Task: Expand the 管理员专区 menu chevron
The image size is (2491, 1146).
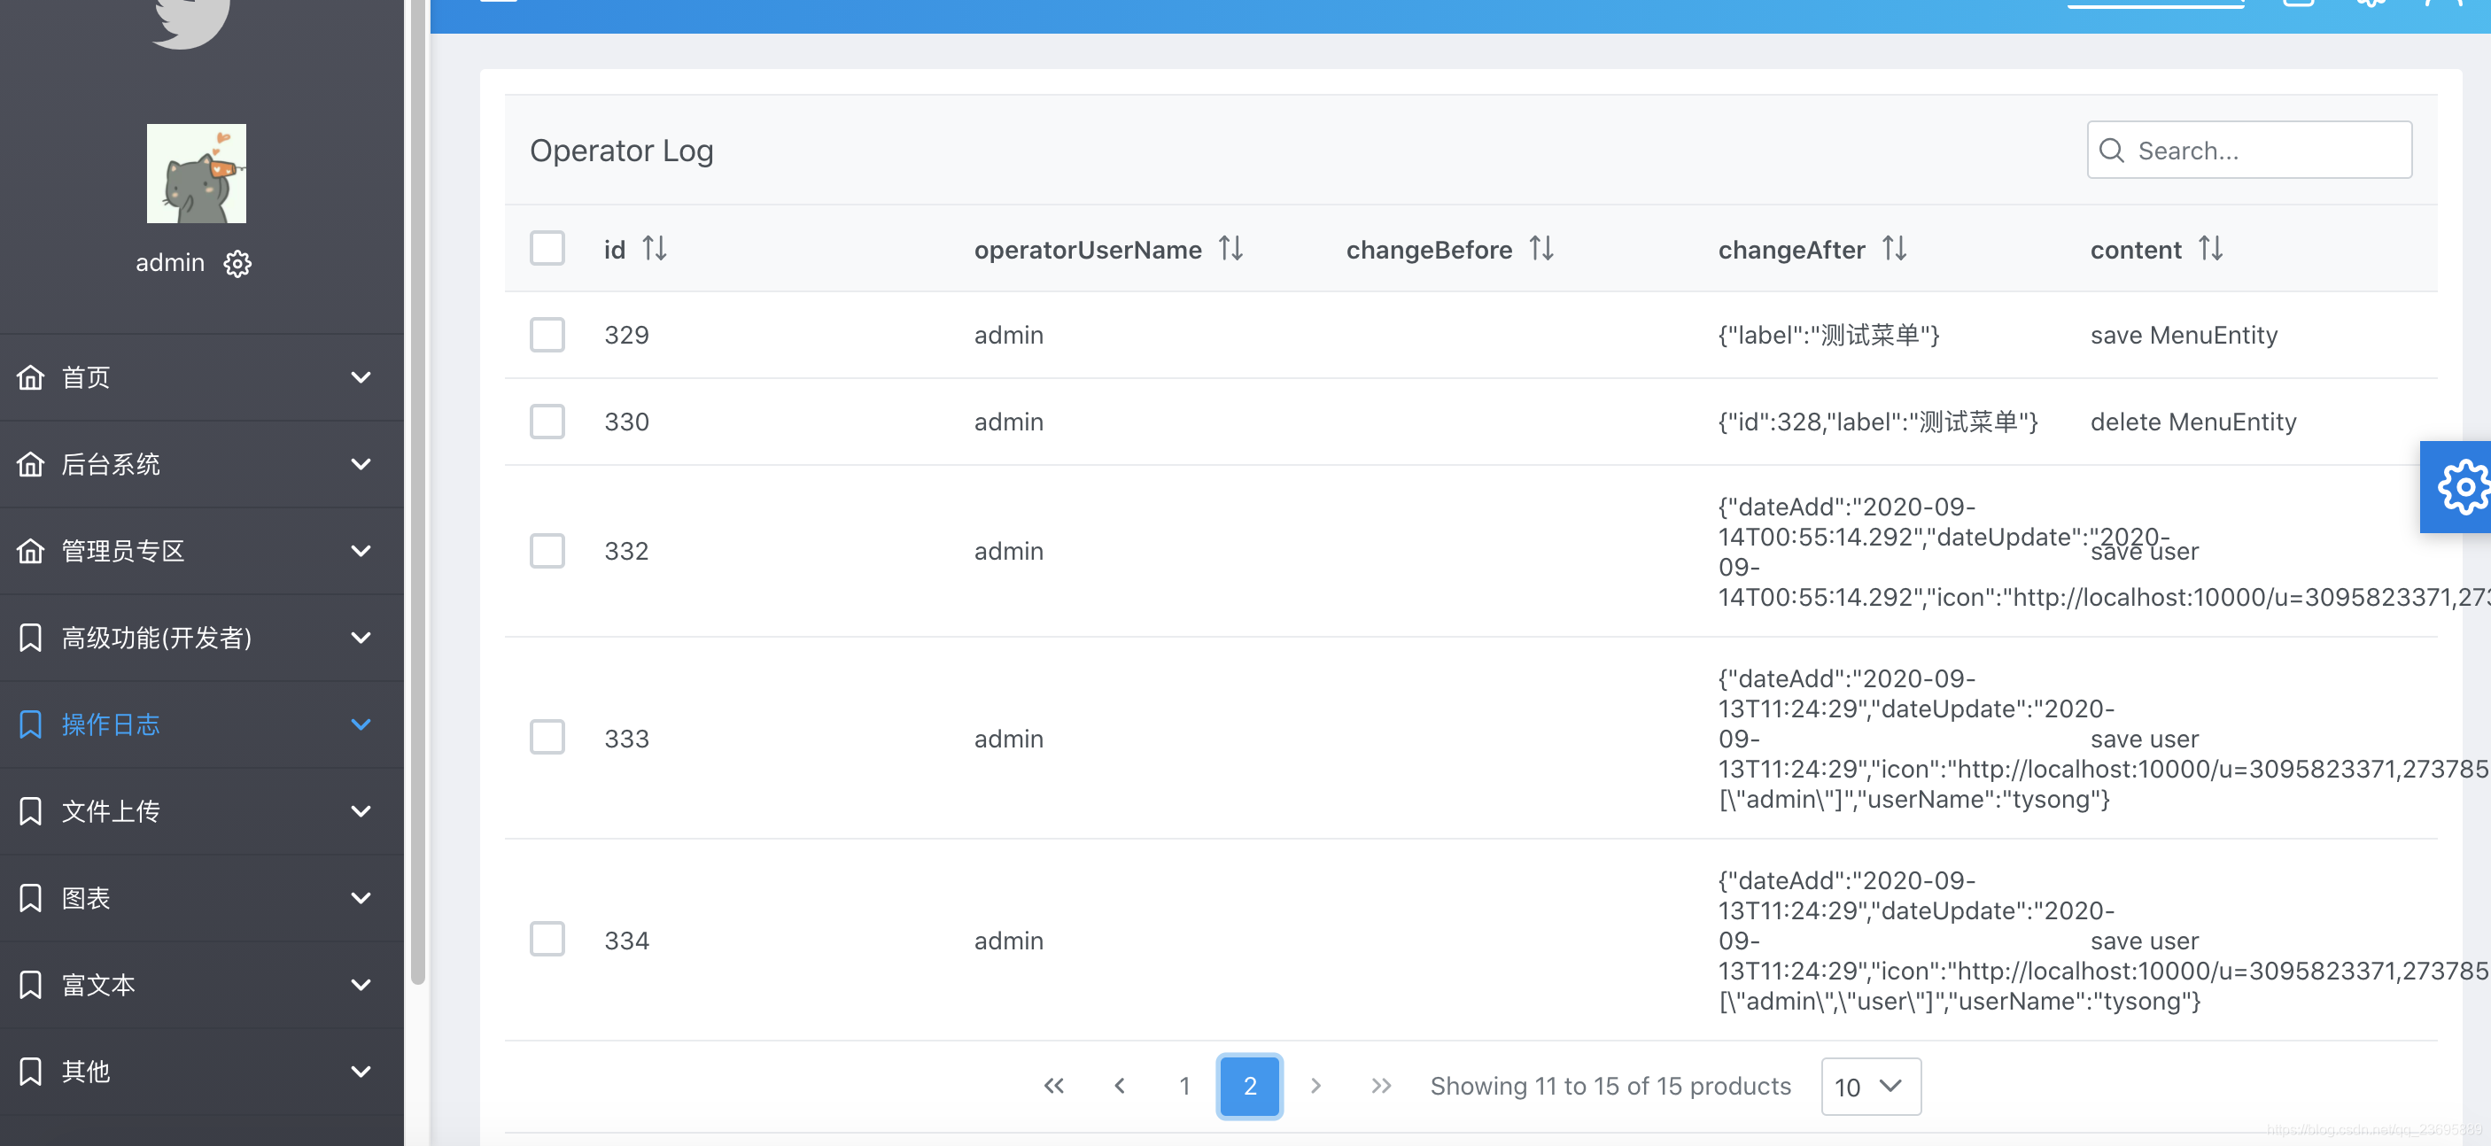Action: pos(361,551)
